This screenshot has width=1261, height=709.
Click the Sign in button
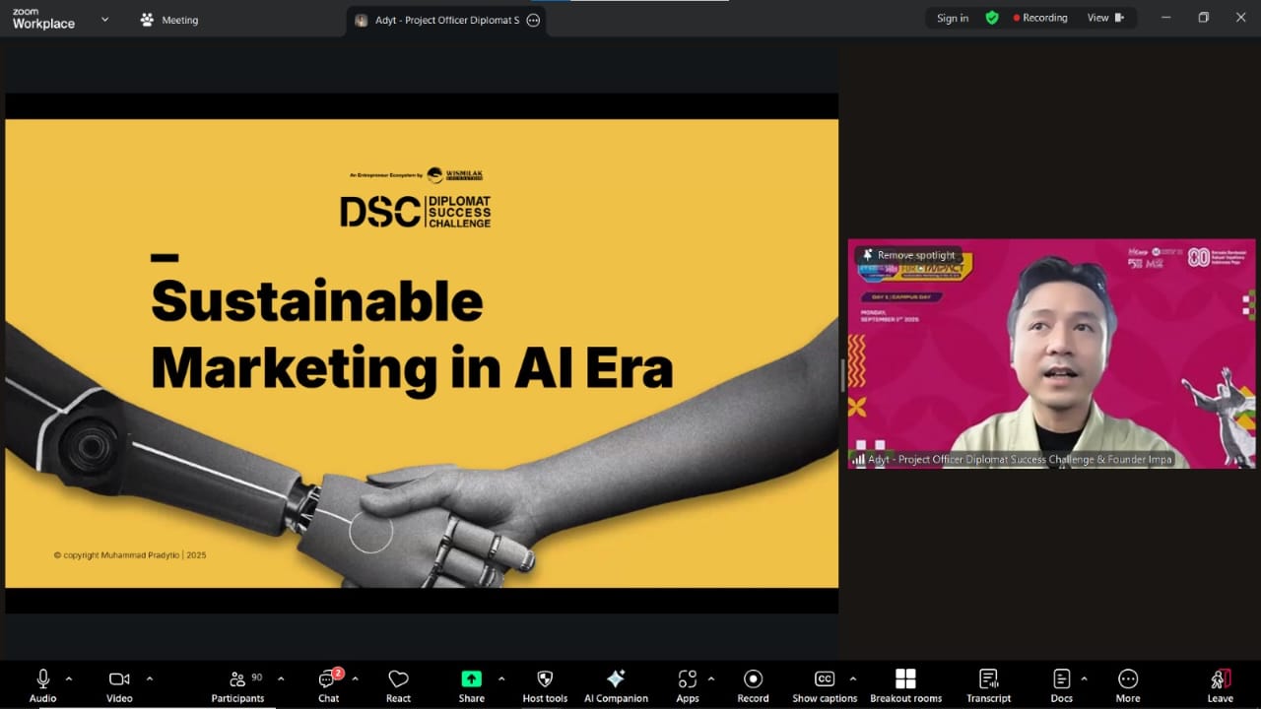point(953,18)
